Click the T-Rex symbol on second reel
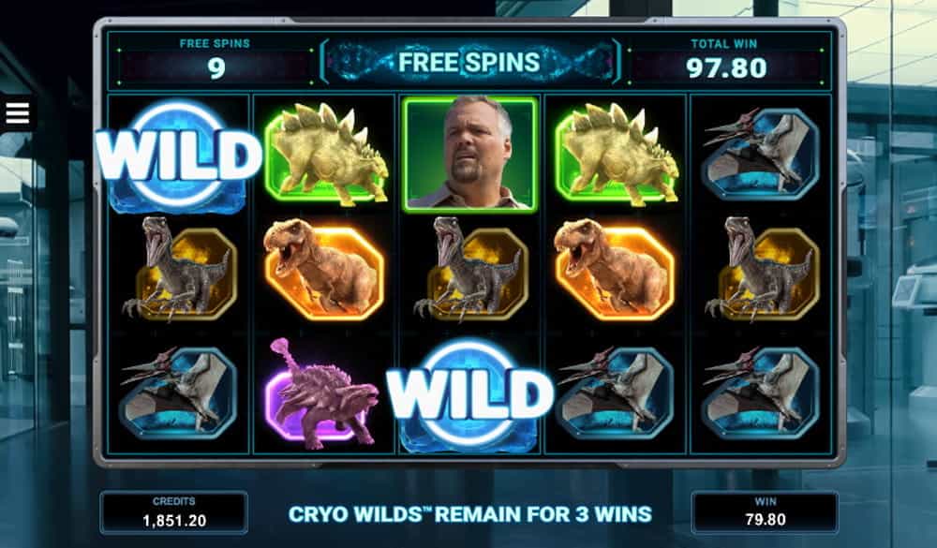The height and width of the screenshot is (548, 937). [323, 269]
